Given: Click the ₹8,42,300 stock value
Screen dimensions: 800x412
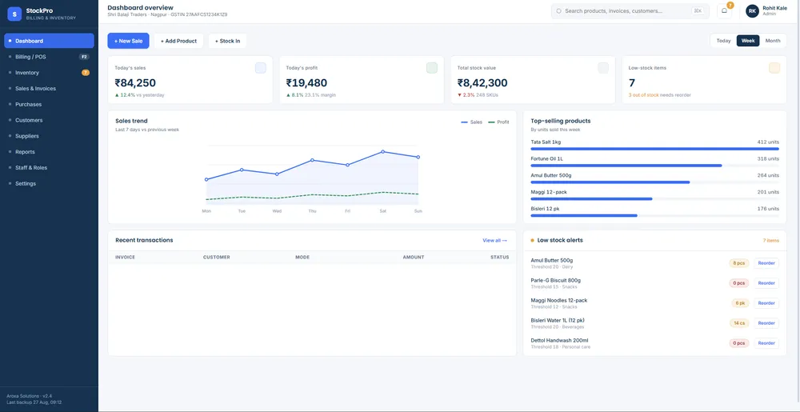Looking at the screenshot, I should (482, 83).
